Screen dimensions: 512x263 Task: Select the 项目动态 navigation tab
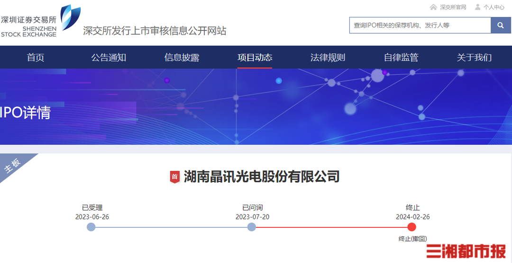tap(255, 57)
